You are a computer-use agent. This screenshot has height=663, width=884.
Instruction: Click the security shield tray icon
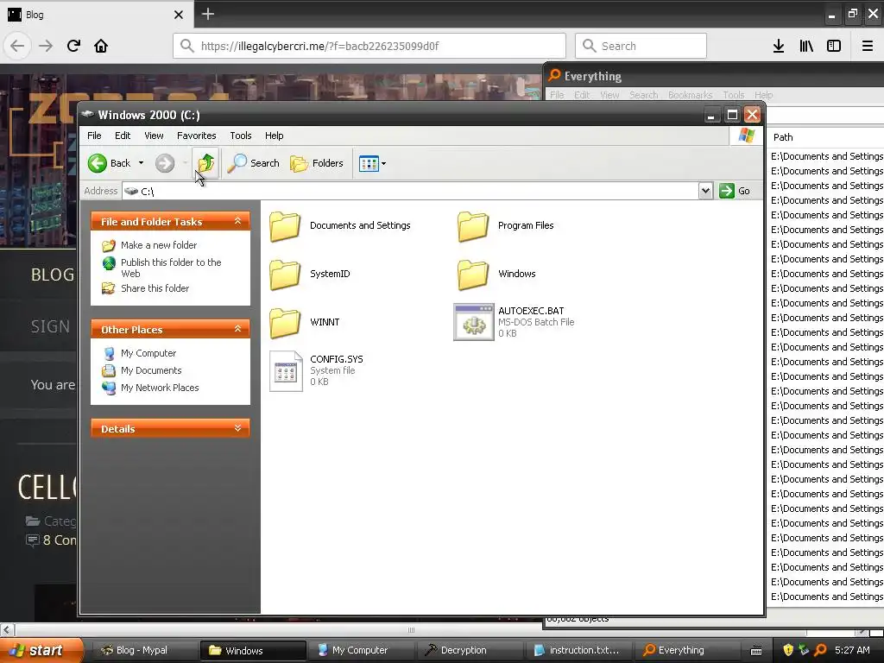788,650
